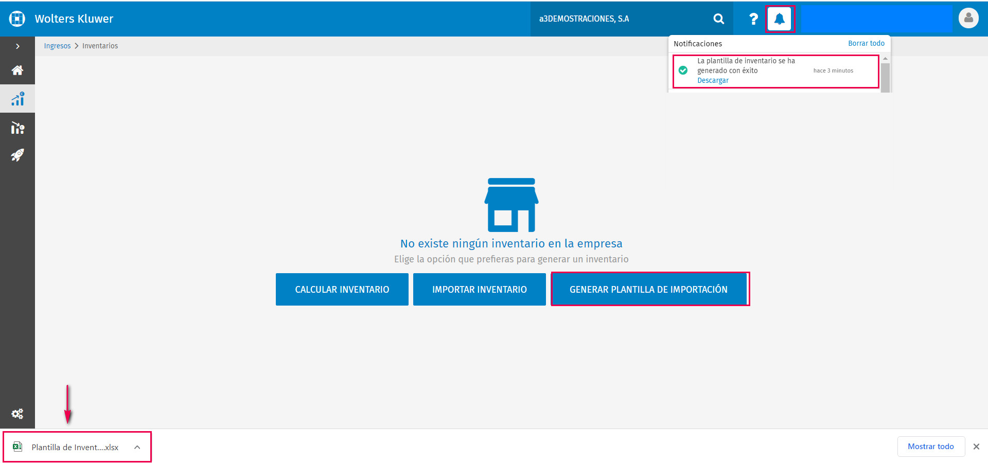This screenshot has width=988, height=463.
Task: Click Descargar link in the notification
Action: click(713, 80)
